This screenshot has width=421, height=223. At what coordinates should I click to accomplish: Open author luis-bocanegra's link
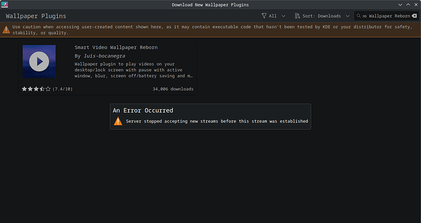pos(104,56)
